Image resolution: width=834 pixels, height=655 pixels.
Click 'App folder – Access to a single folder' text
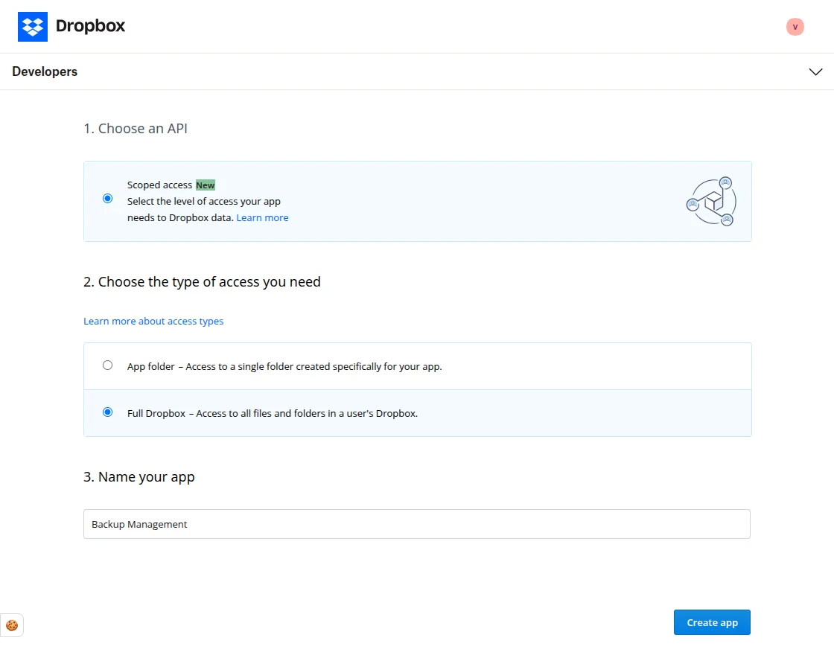[x=284, y=366]
